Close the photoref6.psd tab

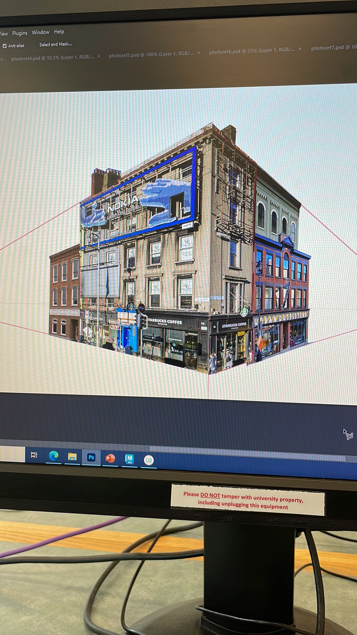[x=300, y=49]
